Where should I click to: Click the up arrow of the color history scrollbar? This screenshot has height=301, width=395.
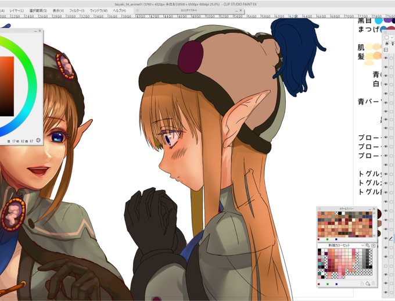click(x=374, y=213)
